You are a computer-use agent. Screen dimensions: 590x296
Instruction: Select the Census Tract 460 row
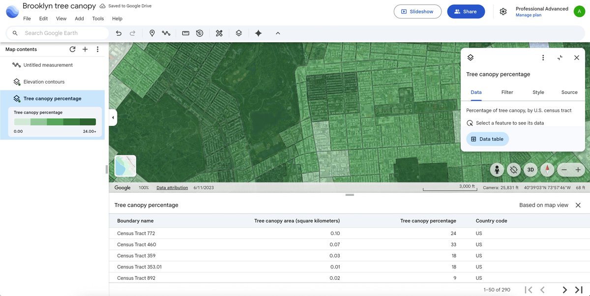point(350,244)
